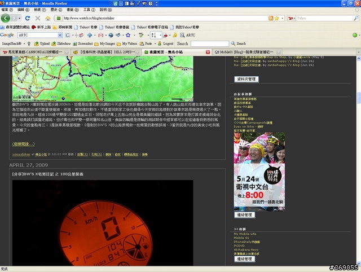Click the Google logo on Google toolbar
The image size is (361, 272).
[x=7, y=35]
